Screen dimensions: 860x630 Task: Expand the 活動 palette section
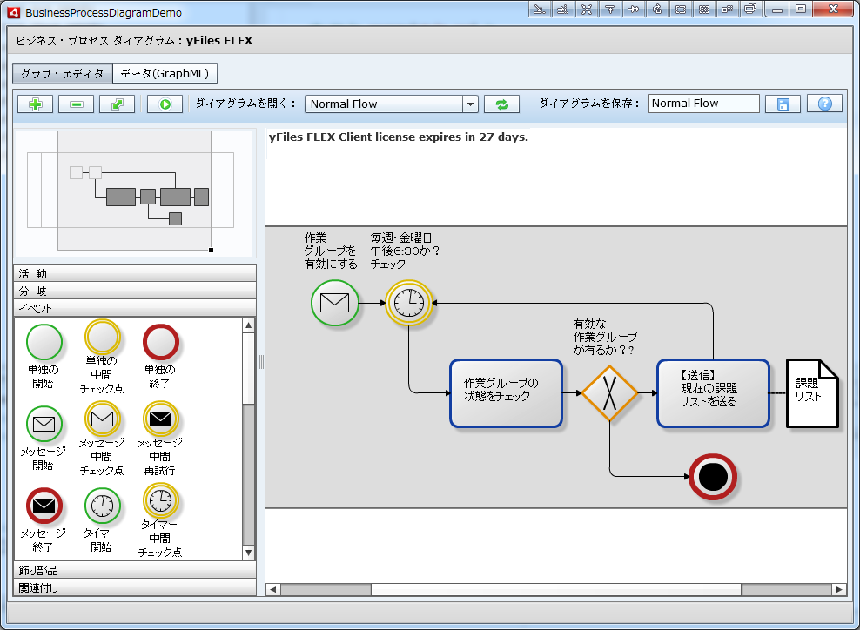click(135, 273)
